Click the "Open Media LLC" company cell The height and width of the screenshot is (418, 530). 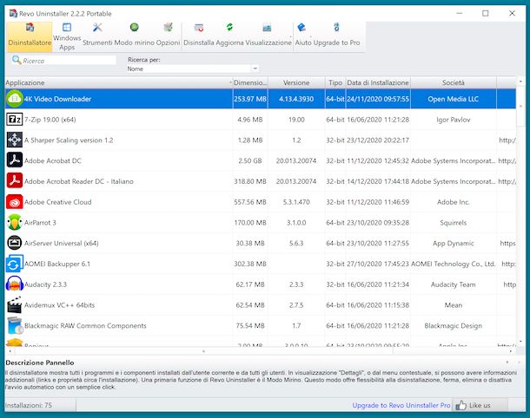(454, 99)
